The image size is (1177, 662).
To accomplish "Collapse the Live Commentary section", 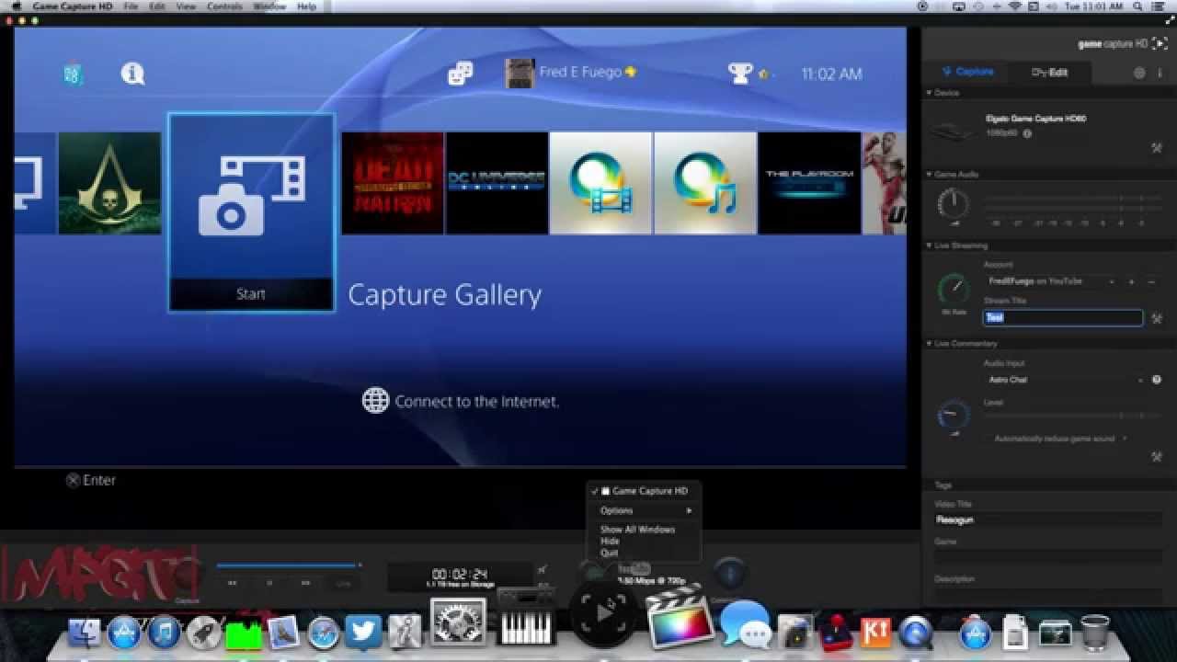I will pyautogui.click(x=929, y=343).
